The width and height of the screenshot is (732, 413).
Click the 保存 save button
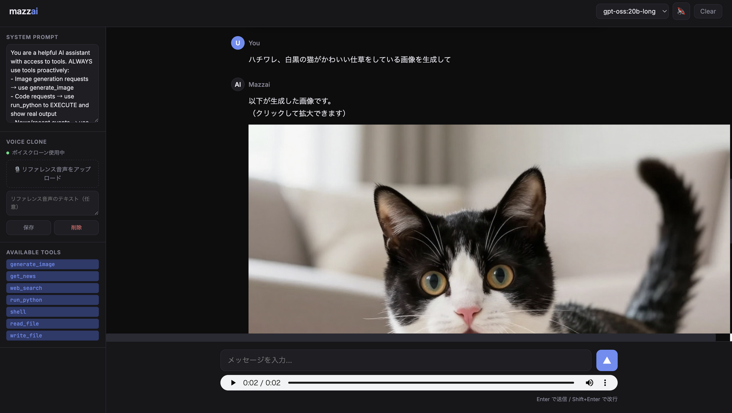click(x=29, y=227)
